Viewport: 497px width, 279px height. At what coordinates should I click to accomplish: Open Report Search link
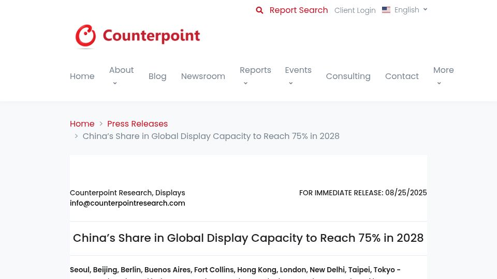[299, 10]
